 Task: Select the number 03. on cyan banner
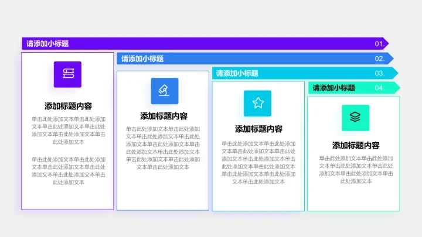380,73
